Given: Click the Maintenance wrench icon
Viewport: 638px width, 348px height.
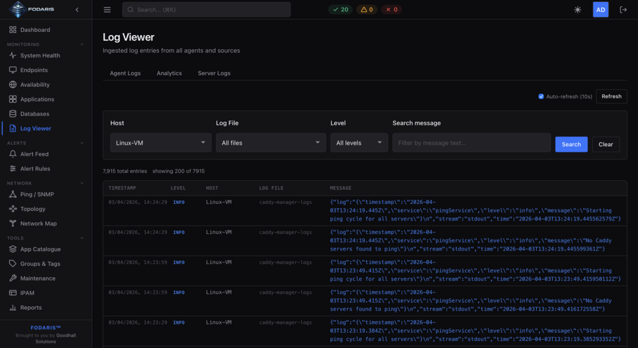Looking at the screenshot, I should [x=13, y=279].
